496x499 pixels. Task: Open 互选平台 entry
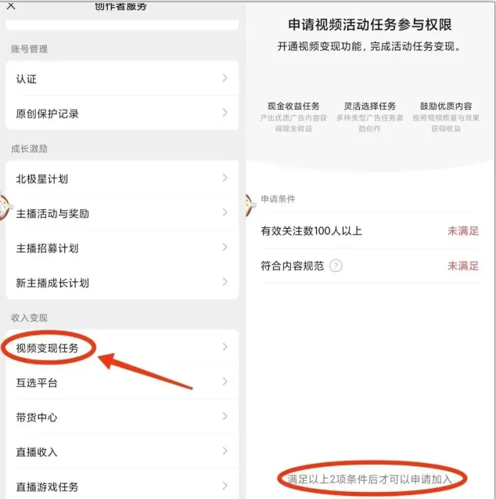click(x=122, y=382)
